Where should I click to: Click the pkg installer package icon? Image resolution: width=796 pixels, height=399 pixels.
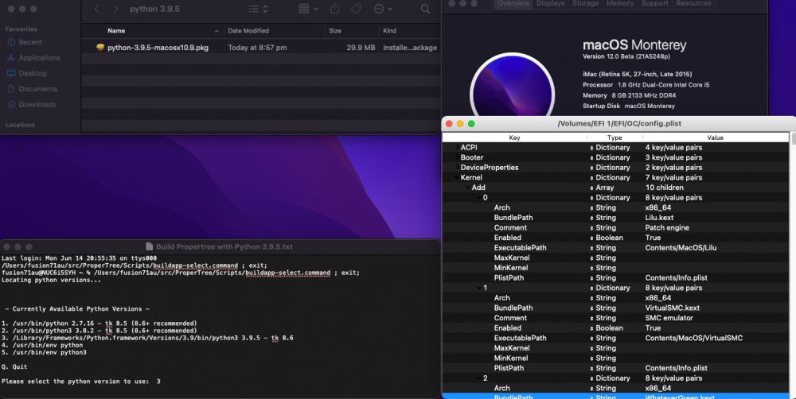100,48
